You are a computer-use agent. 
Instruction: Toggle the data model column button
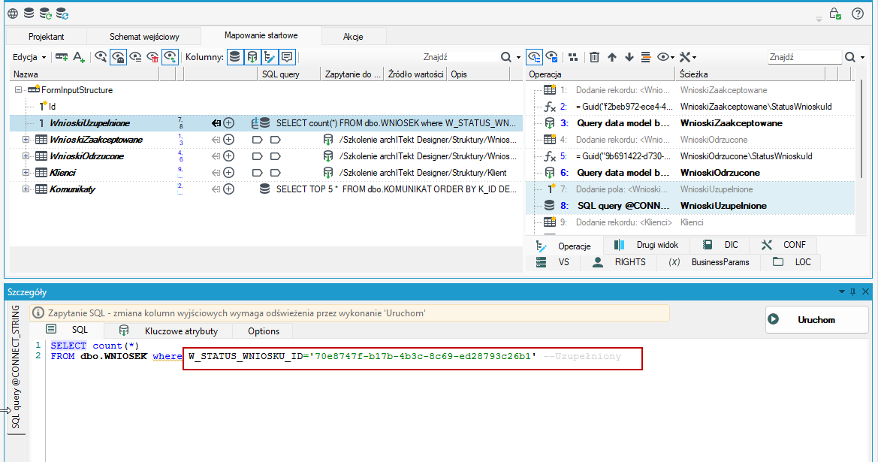point(252,57)
